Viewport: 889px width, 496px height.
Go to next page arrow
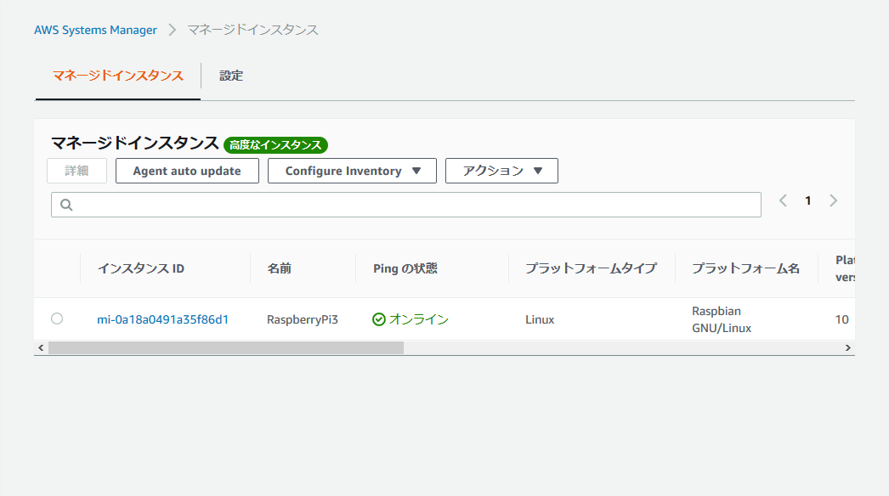(x=833, y=200)
